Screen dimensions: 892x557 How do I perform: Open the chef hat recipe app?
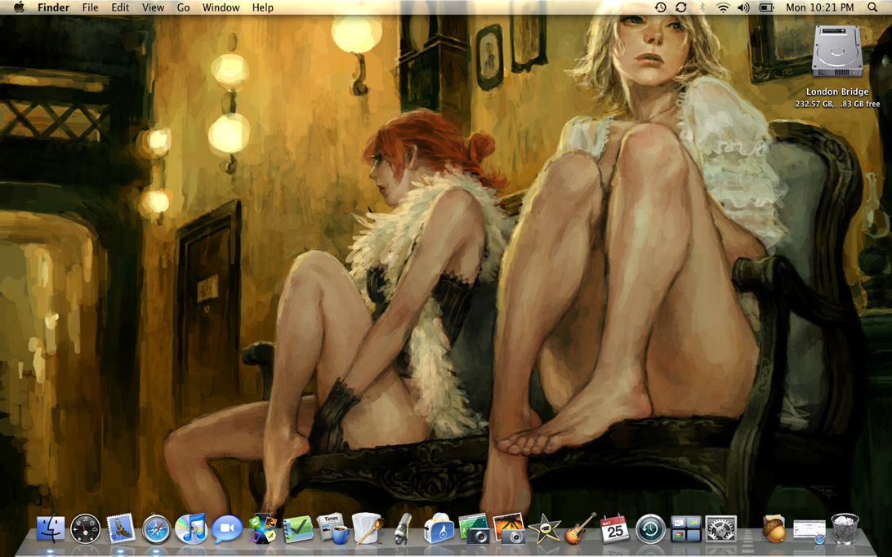tap(368, 528)
